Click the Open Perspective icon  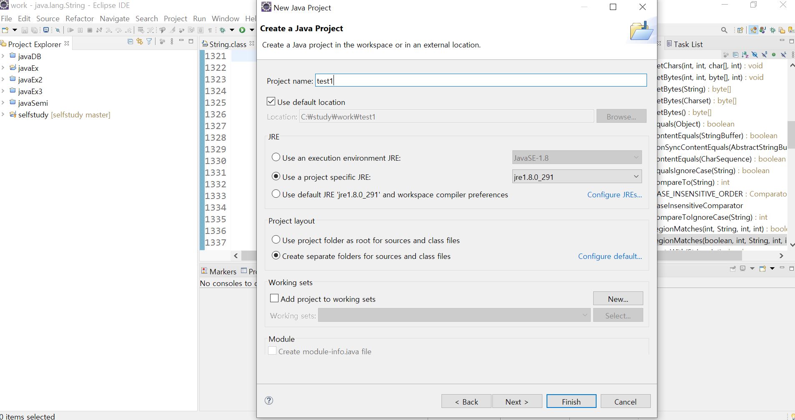coord(740,30)
